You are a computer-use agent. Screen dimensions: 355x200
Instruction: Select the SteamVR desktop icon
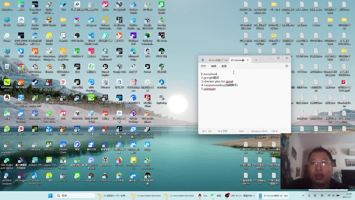[x=77, y=100]
